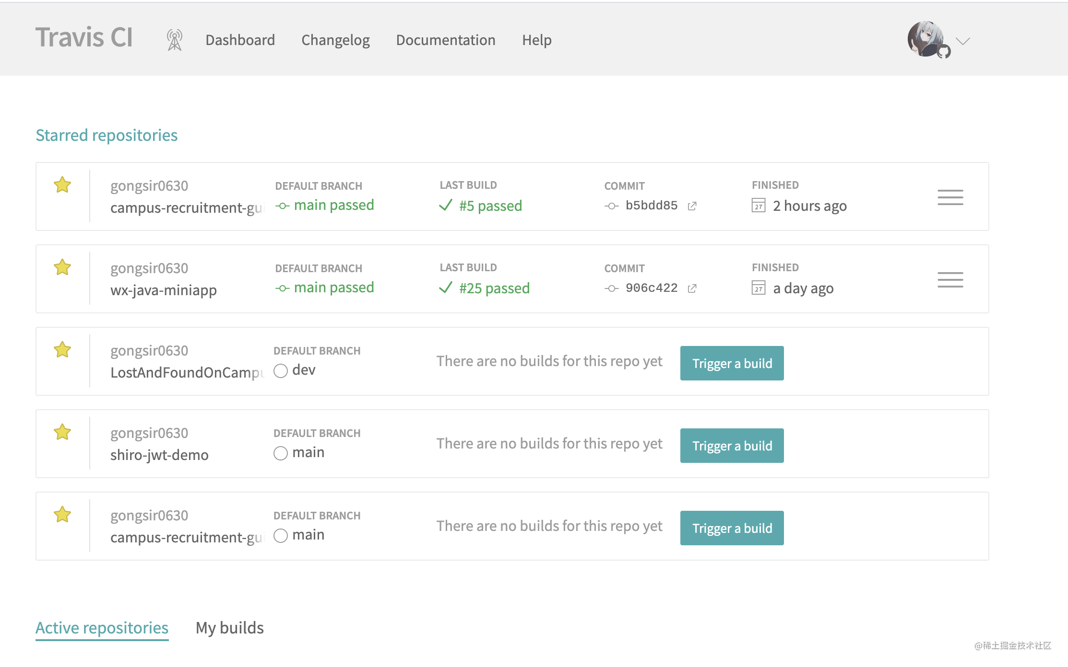Click the #25 passed build link

(494, 288)
